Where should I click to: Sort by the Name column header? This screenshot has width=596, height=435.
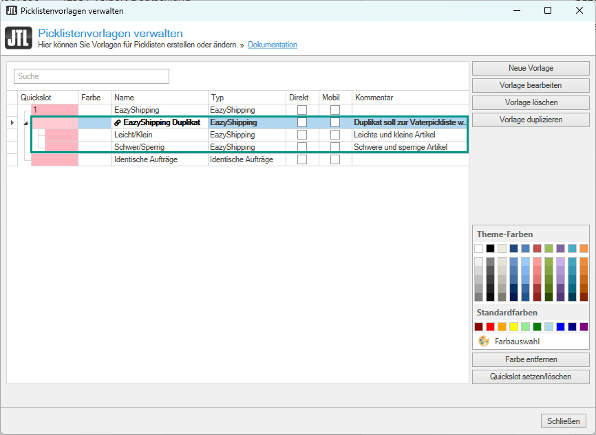pyautogui.click(x=159, y=98)
